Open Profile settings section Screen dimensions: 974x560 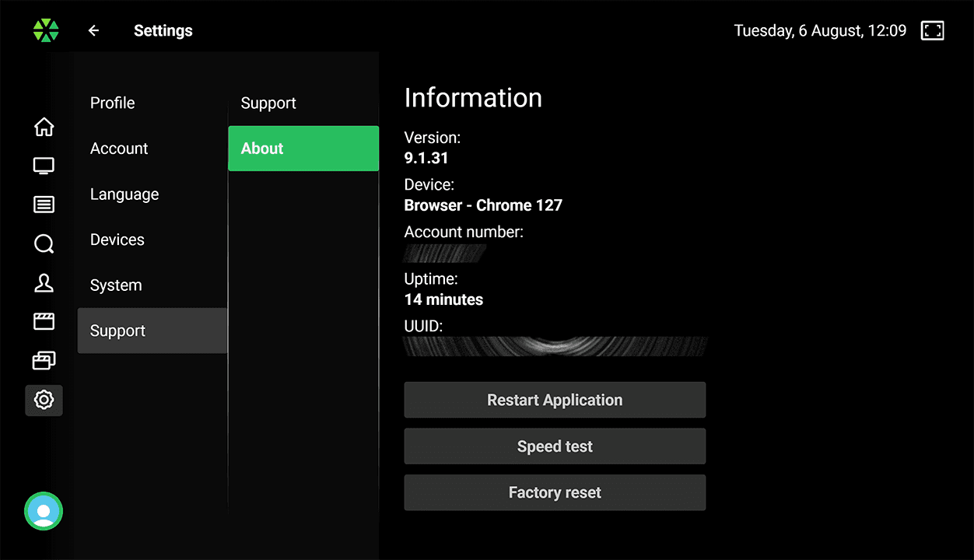pos(113,103)
